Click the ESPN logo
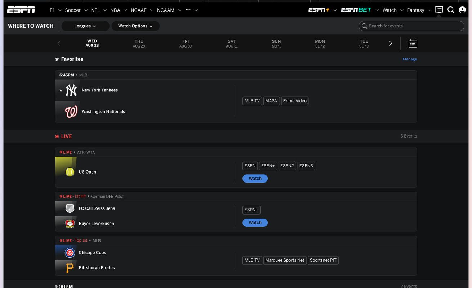This screenshot has width=472, height=288. (21, 10)
